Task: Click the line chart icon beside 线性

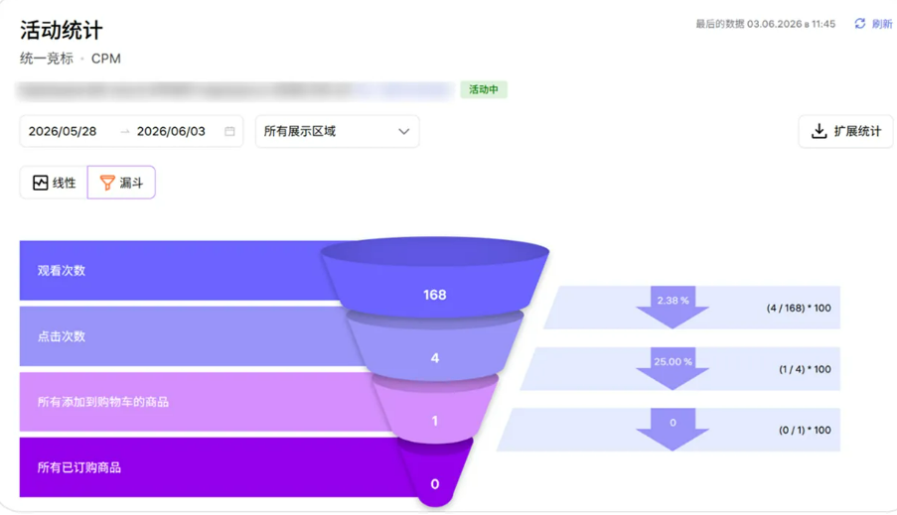Action: point(40,183)
